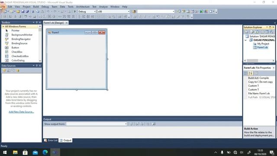Select the Form1.vb [Design] tab

[x=54, y=23]
